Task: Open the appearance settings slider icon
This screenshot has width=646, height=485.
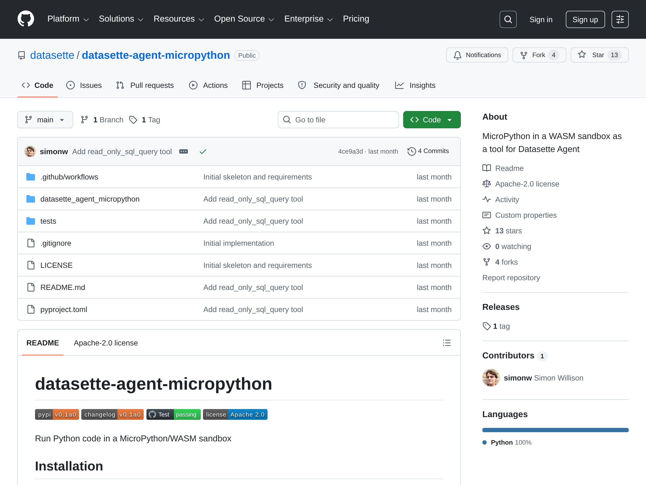Action: click(x=620, y=19)
